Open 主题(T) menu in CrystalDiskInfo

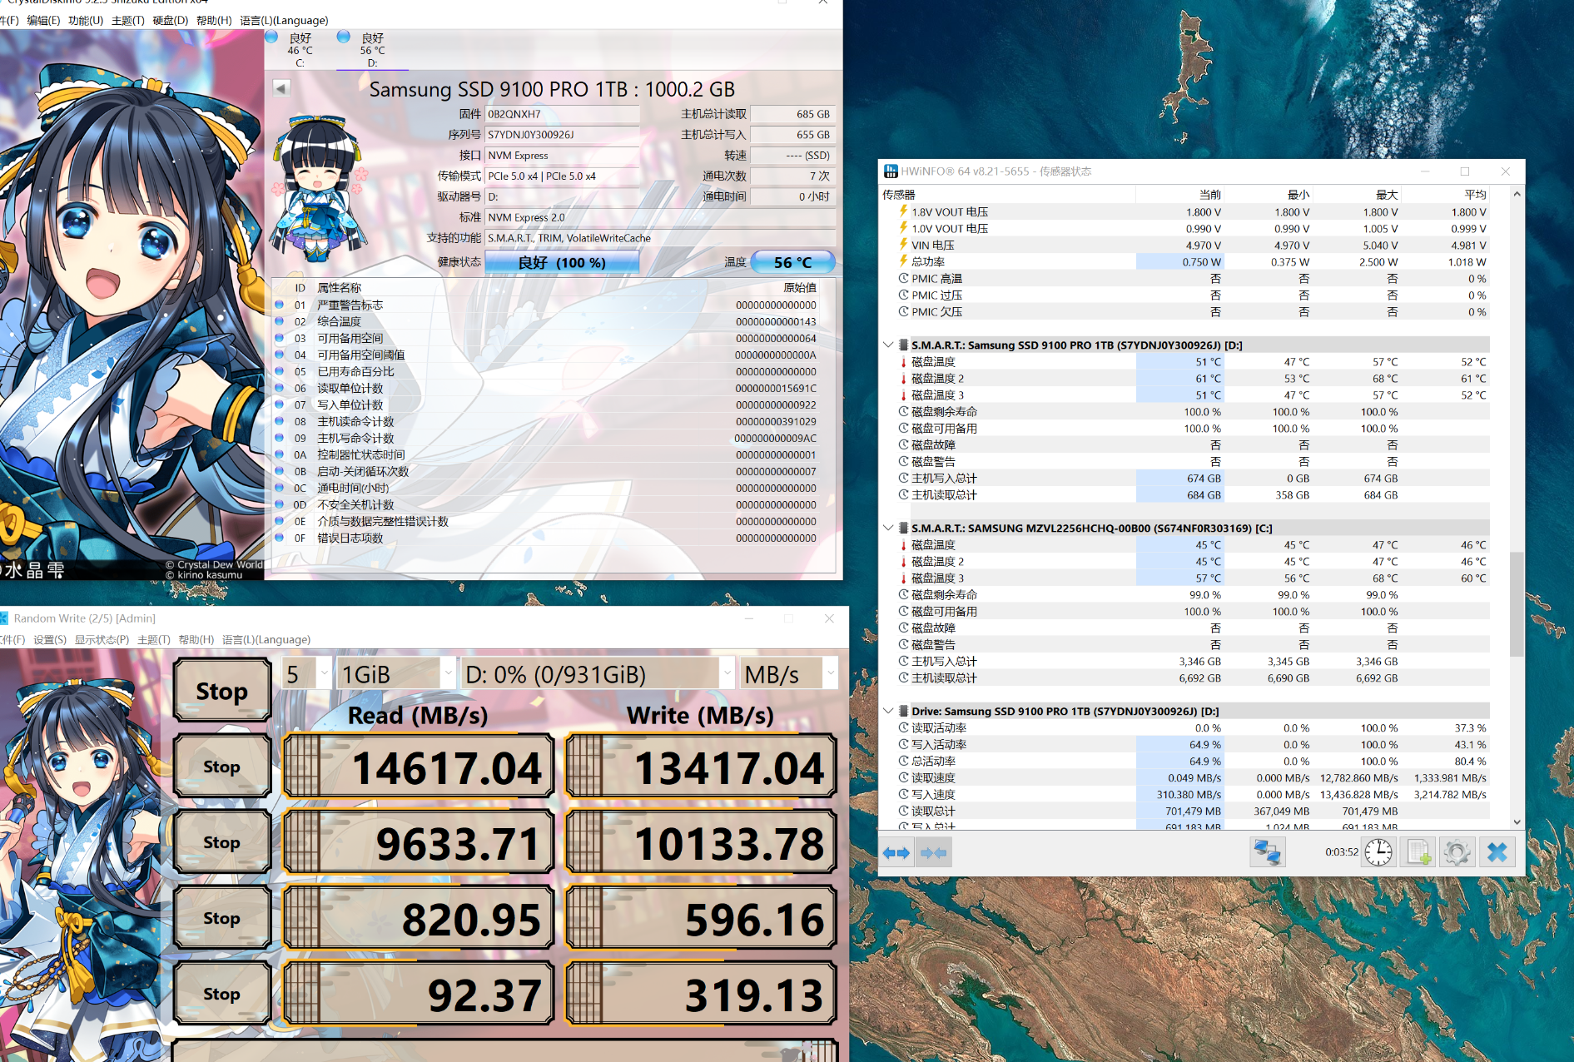coord(128,20)
